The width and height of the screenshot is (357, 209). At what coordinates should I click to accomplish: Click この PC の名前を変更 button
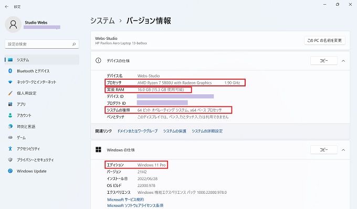click(x=324, y=40)
